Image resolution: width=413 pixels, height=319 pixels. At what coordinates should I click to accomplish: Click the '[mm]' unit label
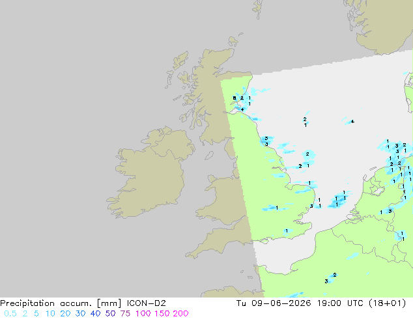(109, 303)
